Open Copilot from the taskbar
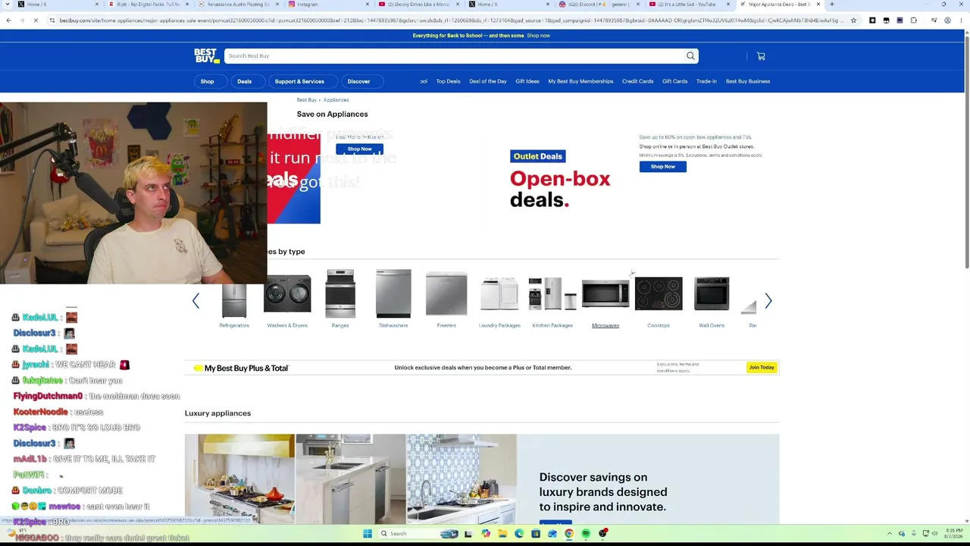 pos(486,534)
